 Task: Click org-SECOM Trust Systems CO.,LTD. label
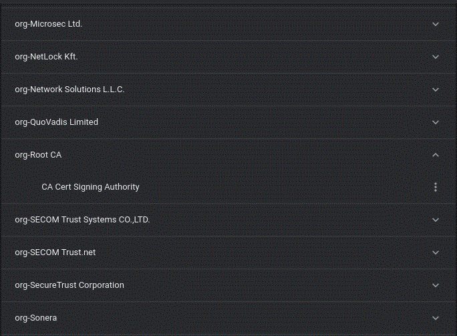82,220
